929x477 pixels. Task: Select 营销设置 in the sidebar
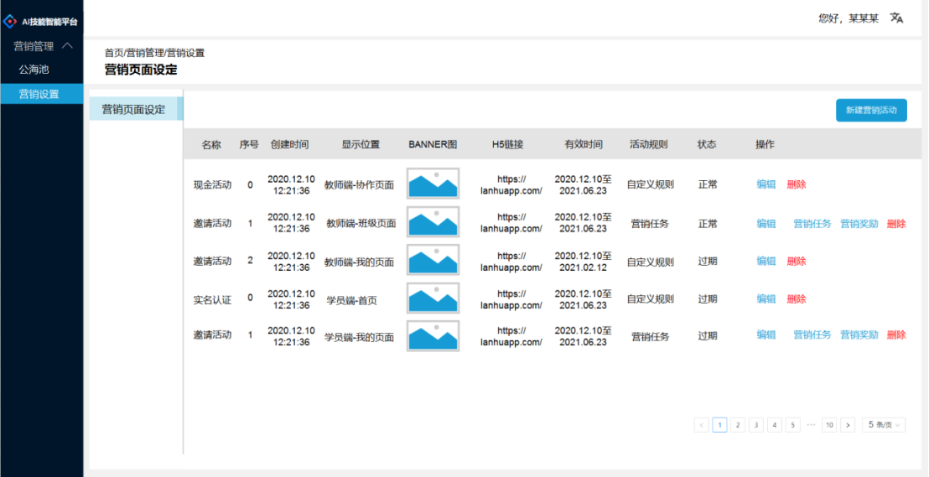[39, 94]
